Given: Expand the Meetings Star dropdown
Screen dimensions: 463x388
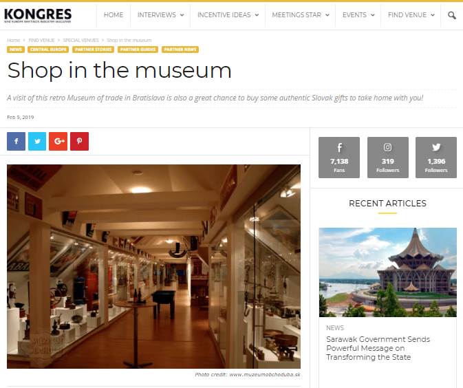Looking at the screenshot, I should point(301,15).
